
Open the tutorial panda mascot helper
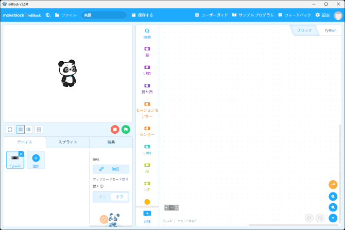point(110,219)
